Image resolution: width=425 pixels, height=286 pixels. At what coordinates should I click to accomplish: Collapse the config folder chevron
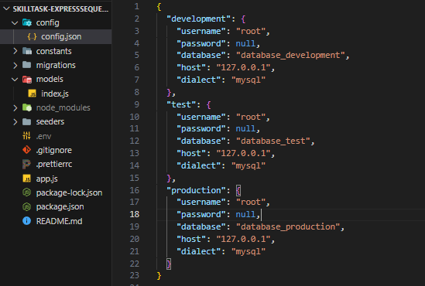(x=15, y=23)
